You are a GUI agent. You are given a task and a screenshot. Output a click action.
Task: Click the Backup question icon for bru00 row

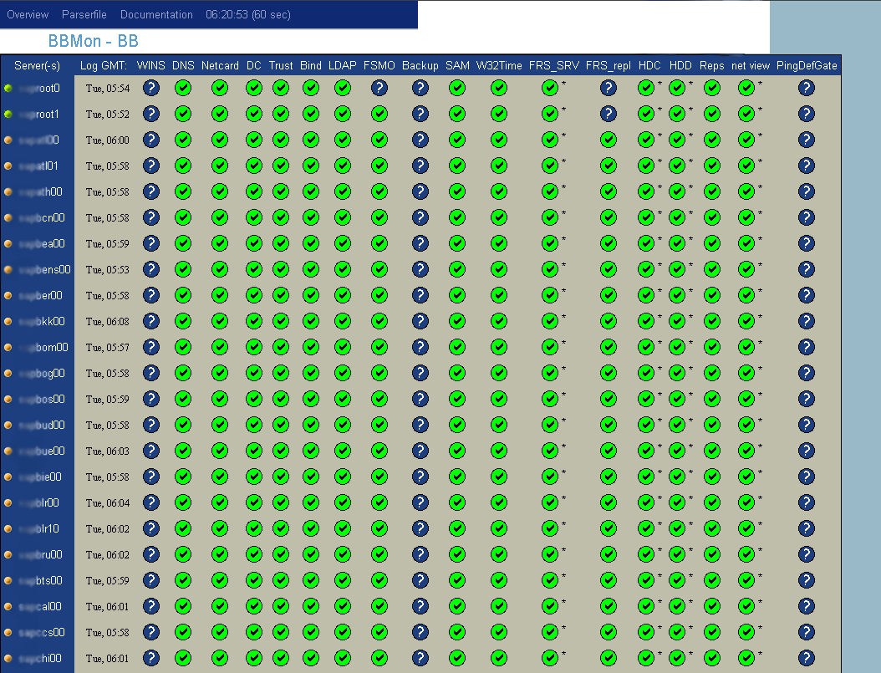point(420,554)
